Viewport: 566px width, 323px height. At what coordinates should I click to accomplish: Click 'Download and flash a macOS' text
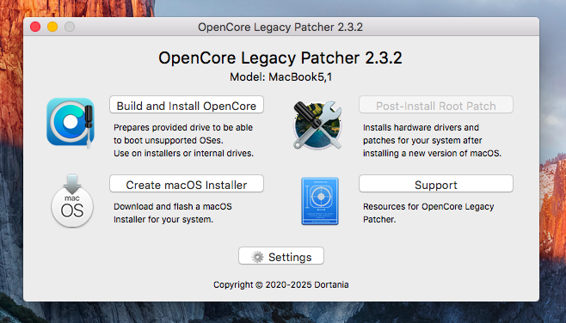[x=173, y=206]
